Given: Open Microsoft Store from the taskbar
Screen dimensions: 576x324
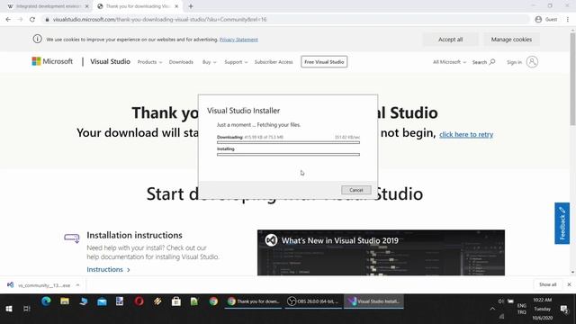Looking at the screenshot, I should pos(176,301).
